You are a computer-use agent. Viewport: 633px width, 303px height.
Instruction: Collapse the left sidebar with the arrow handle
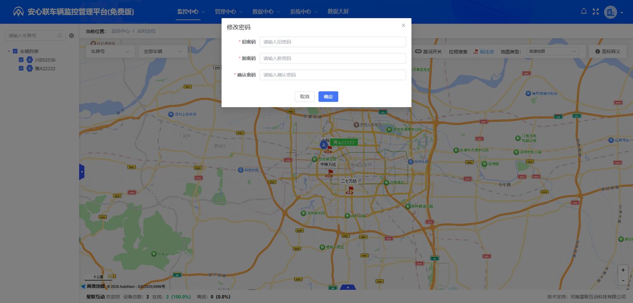pos(82,172)
